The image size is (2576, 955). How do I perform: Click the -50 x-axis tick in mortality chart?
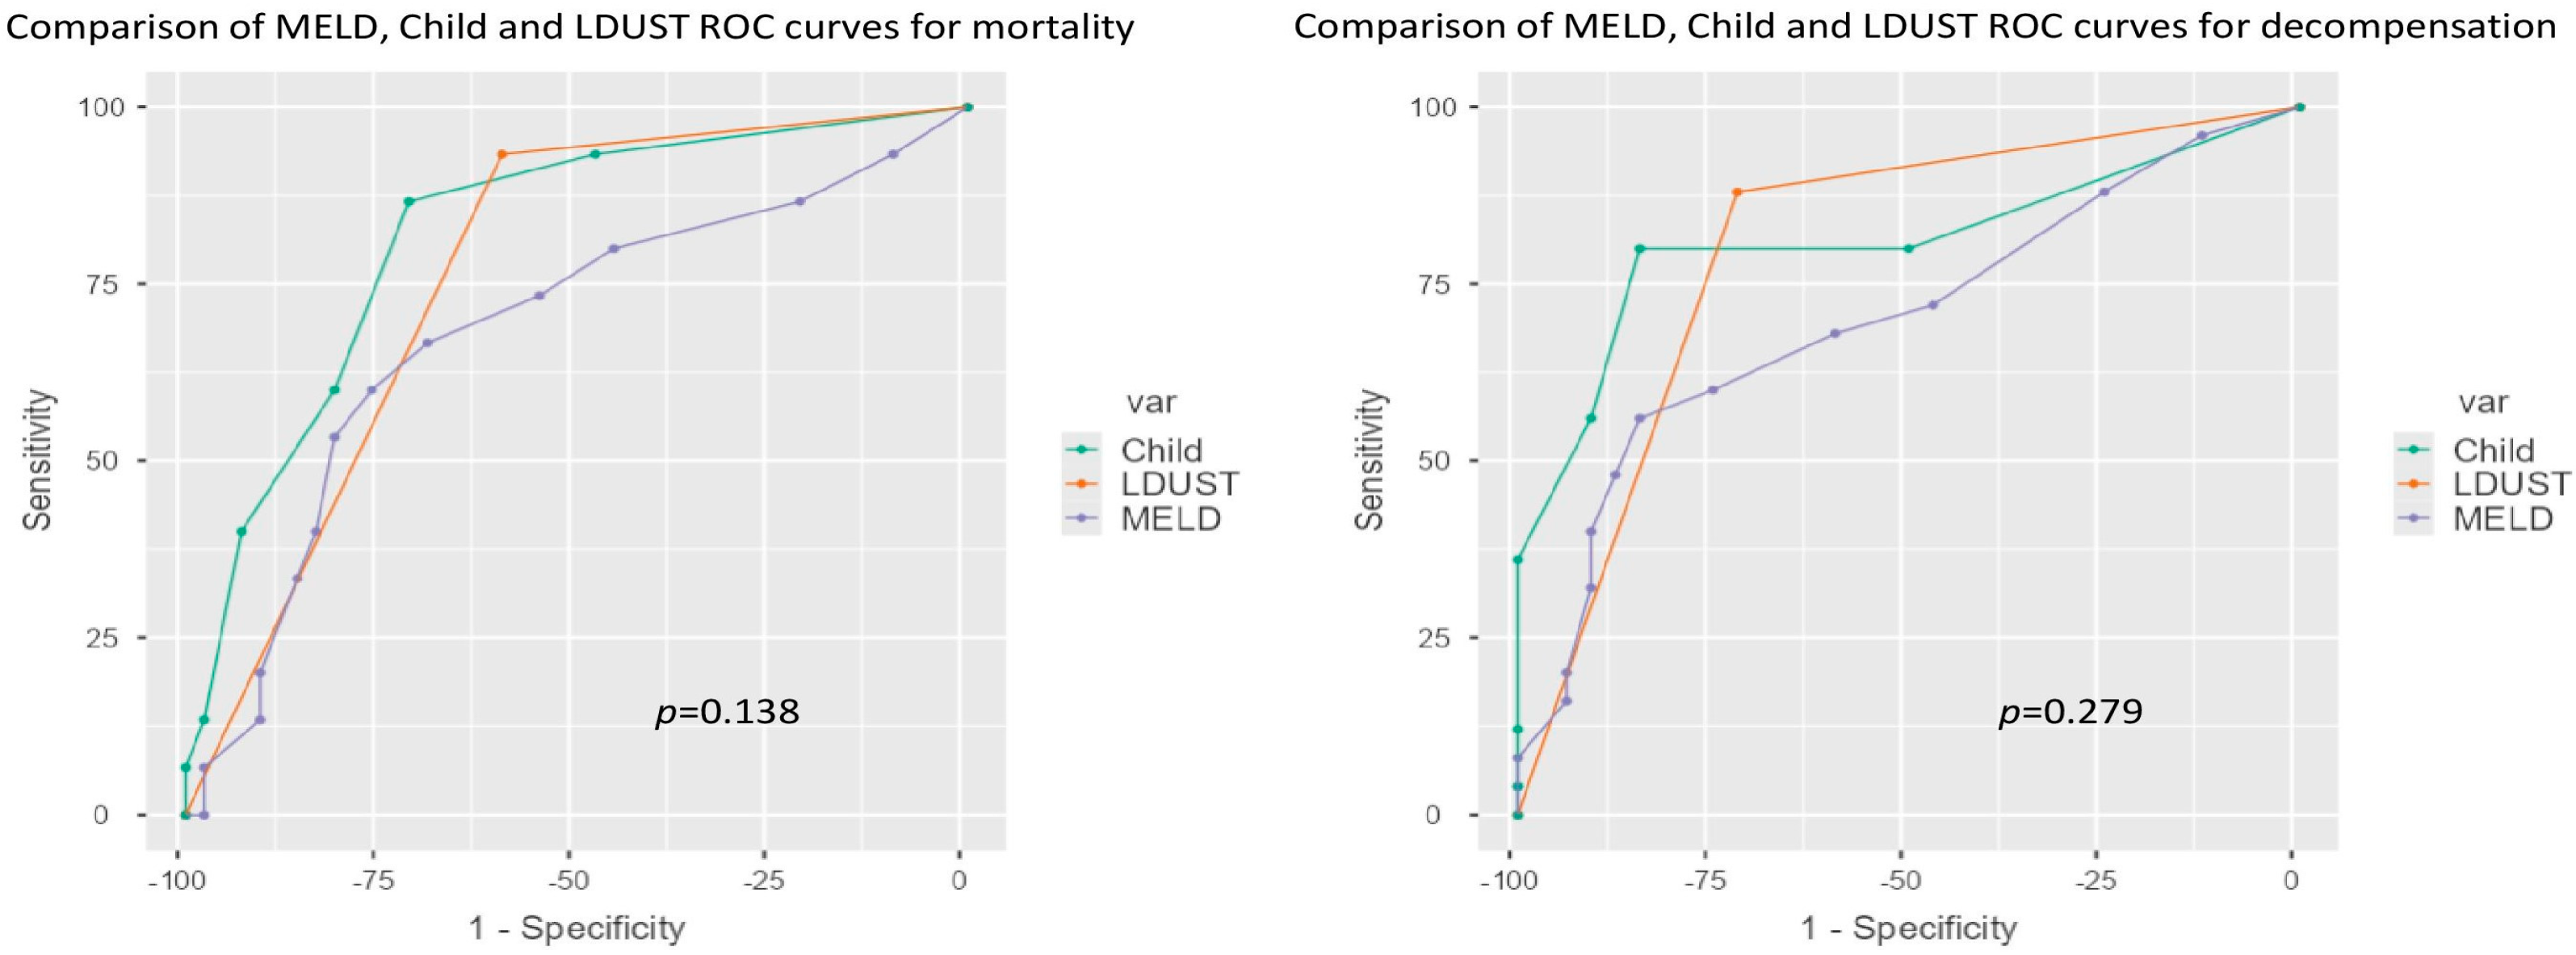click(568, 883)
